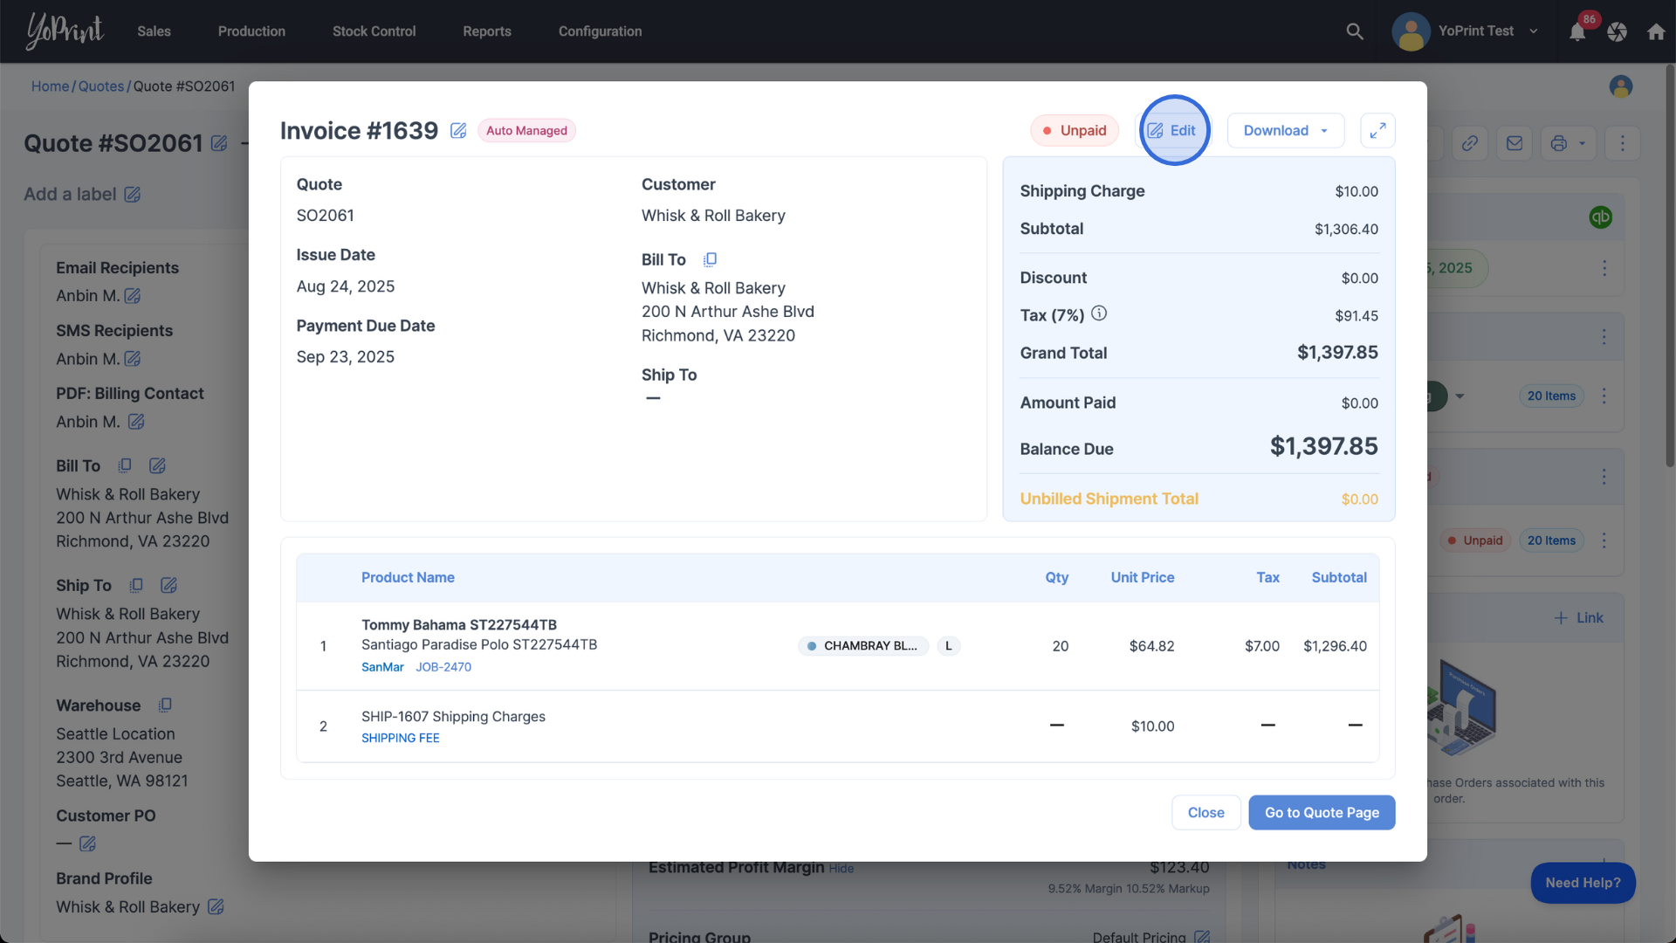This screenshot has width=1676, height=943.
Task: Click the Need Help? chat bubble
Action: 1582,883
